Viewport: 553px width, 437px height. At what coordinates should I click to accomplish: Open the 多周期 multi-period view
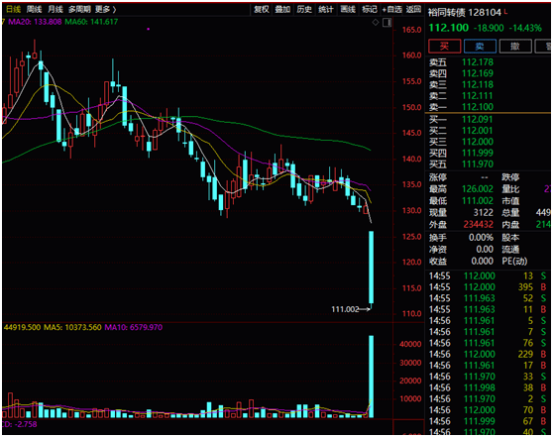tap(79, 9)
